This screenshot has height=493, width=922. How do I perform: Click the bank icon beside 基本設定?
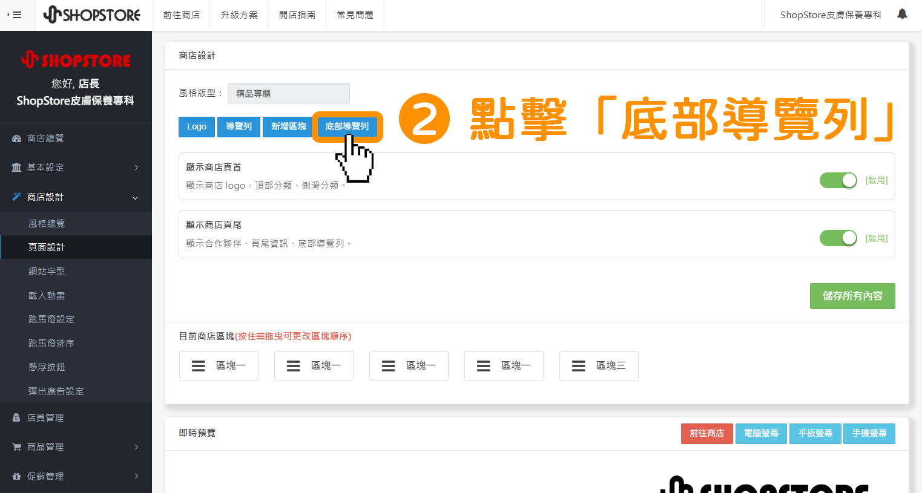[x=16, y=168]
